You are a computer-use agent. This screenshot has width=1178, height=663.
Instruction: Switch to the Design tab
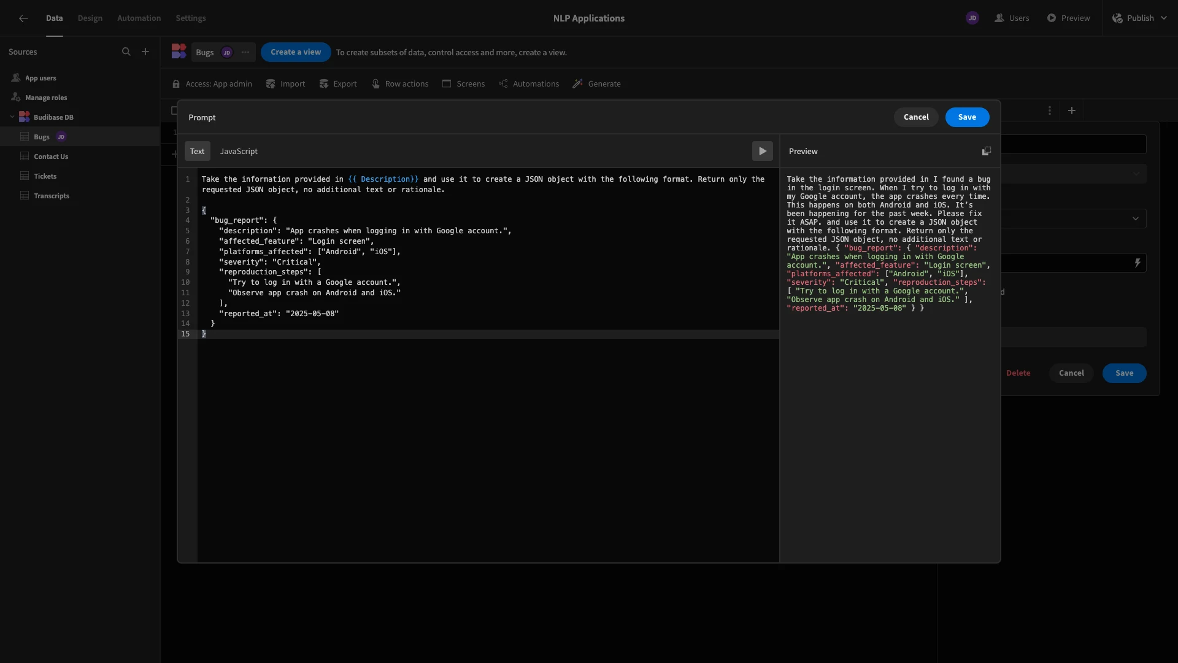(90, 18)
